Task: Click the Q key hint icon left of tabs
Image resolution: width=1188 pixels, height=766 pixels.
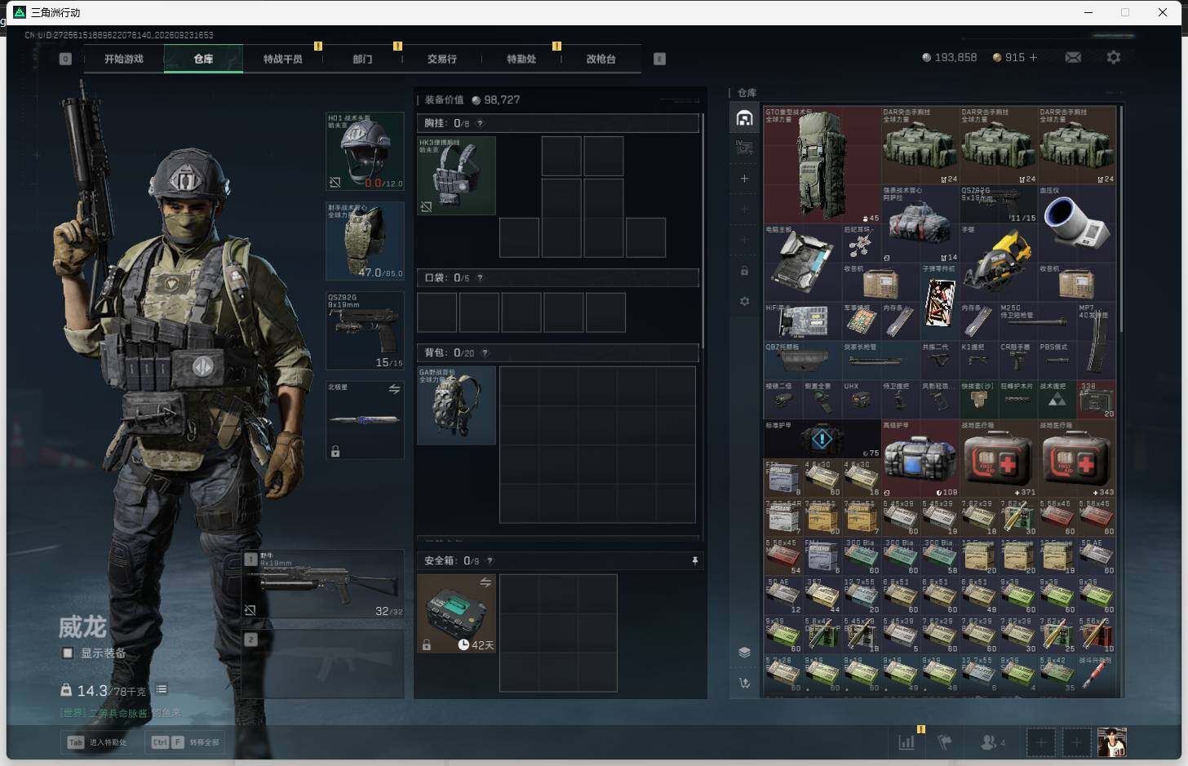Action: click(x=65, y=59)
